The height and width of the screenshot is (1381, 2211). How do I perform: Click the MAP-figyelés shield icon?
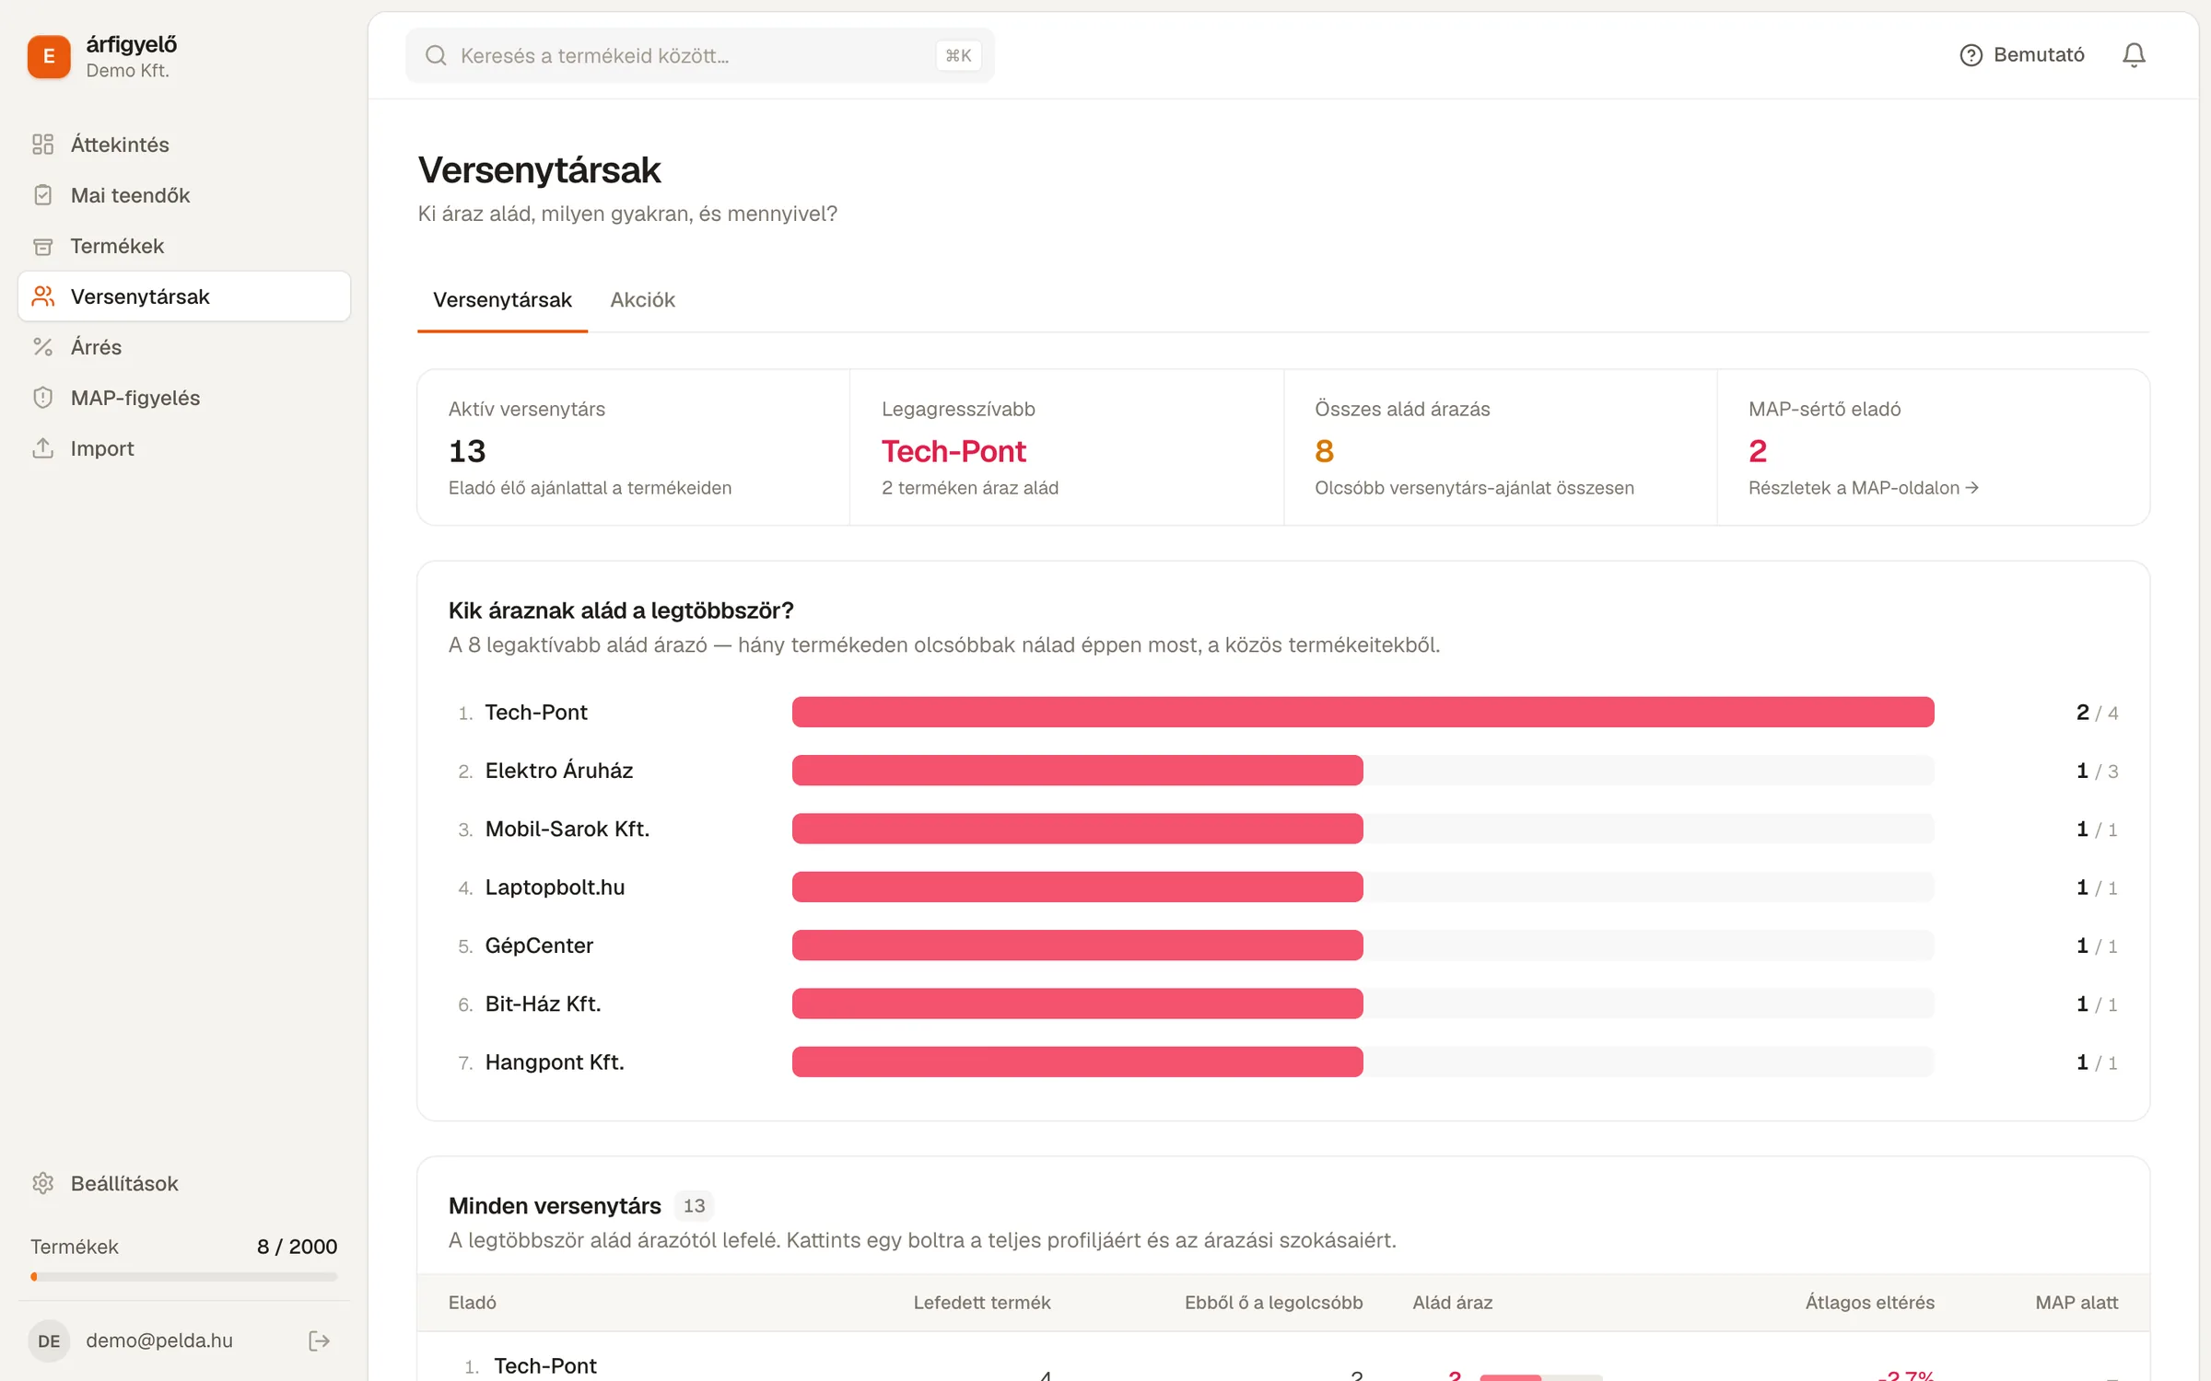[x=42, y=398]
